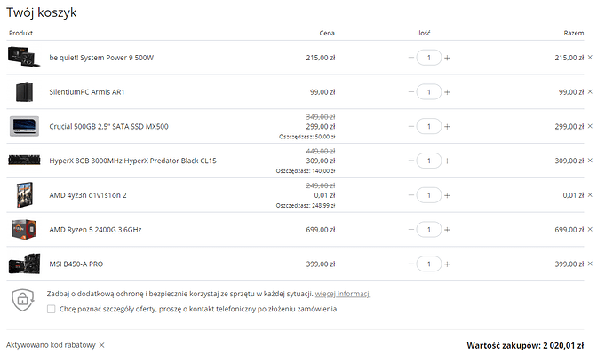Click the HyperX quantity input field
The width and height of the screenshot is (613, 354).
[x=429, y=161]
